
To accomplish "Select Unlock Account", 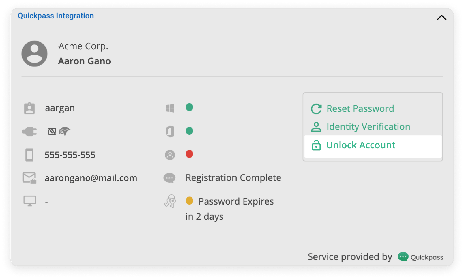I will [360, 145].
